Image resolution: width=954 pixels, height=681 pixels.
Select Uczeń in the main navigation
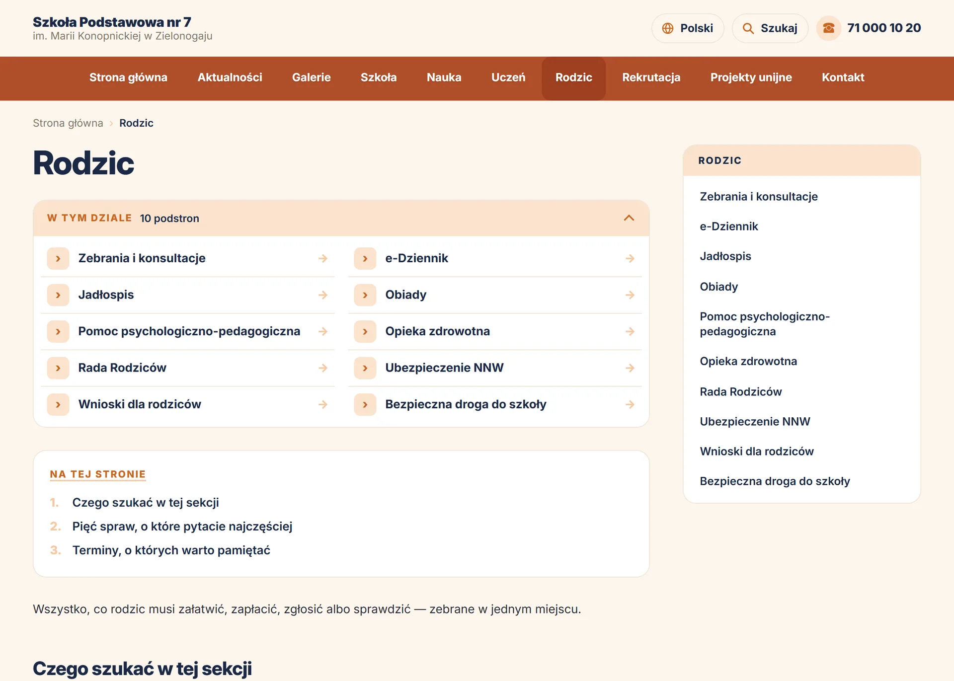click(508, 77)
